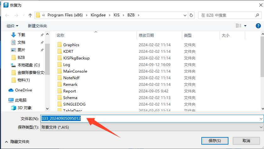Sort by 名称 column header
The height and width of the screenshot is (149, 264).
(60, 35)
